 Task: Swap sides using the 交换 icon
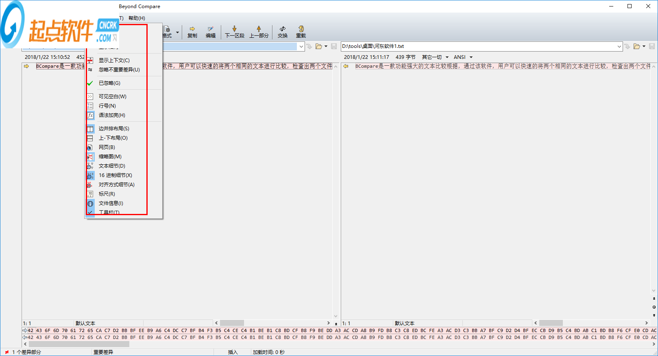click(283, 32)
